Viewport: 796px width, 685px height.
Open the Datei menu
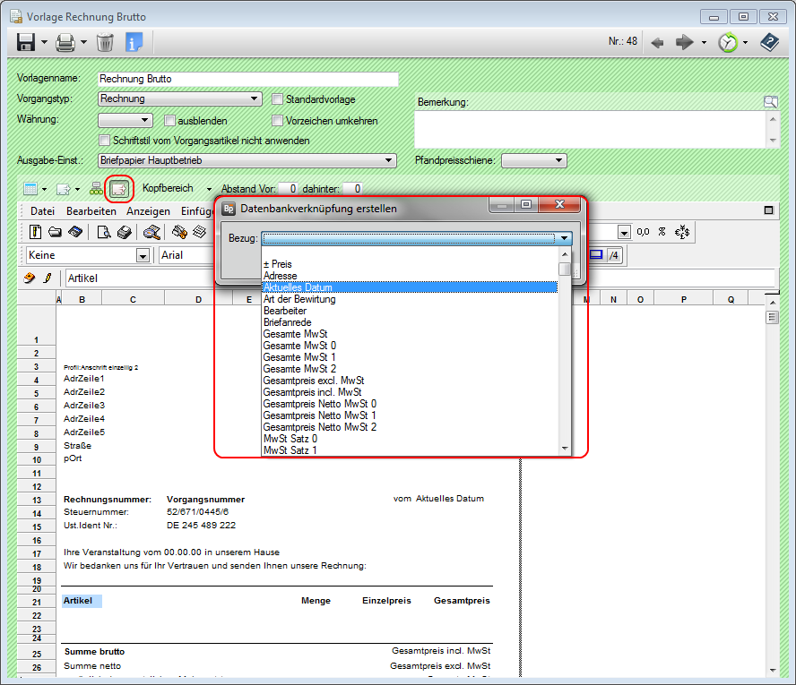pos(43,210)
